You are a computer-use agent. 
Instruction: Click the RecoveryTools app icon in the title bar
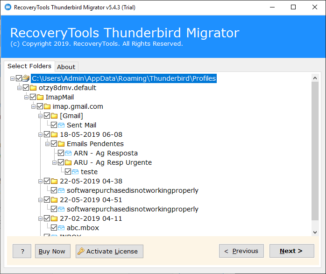click(8, 7)
